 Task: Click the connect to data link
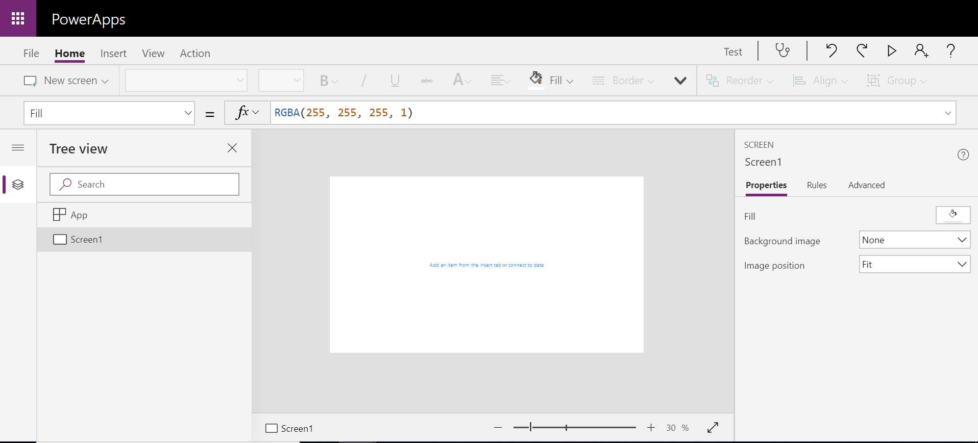526,265
